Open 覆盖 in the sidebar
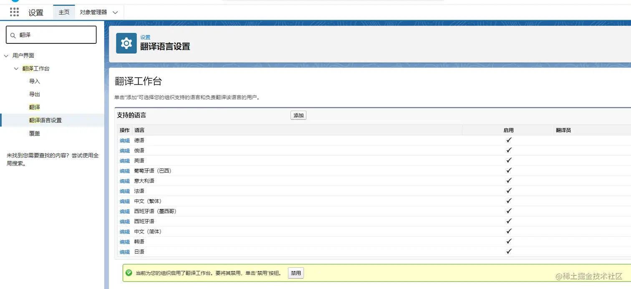Screen dimensions: 631x289 coord(35,133)
